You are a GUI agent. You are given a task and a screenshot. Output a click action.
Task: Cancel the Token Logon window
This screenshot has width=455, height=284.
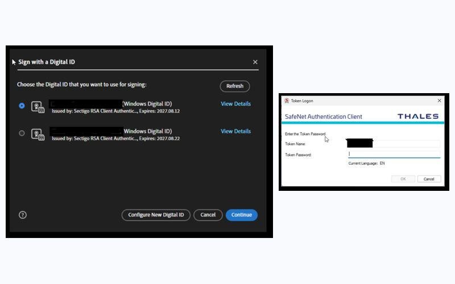coord(429,179)
